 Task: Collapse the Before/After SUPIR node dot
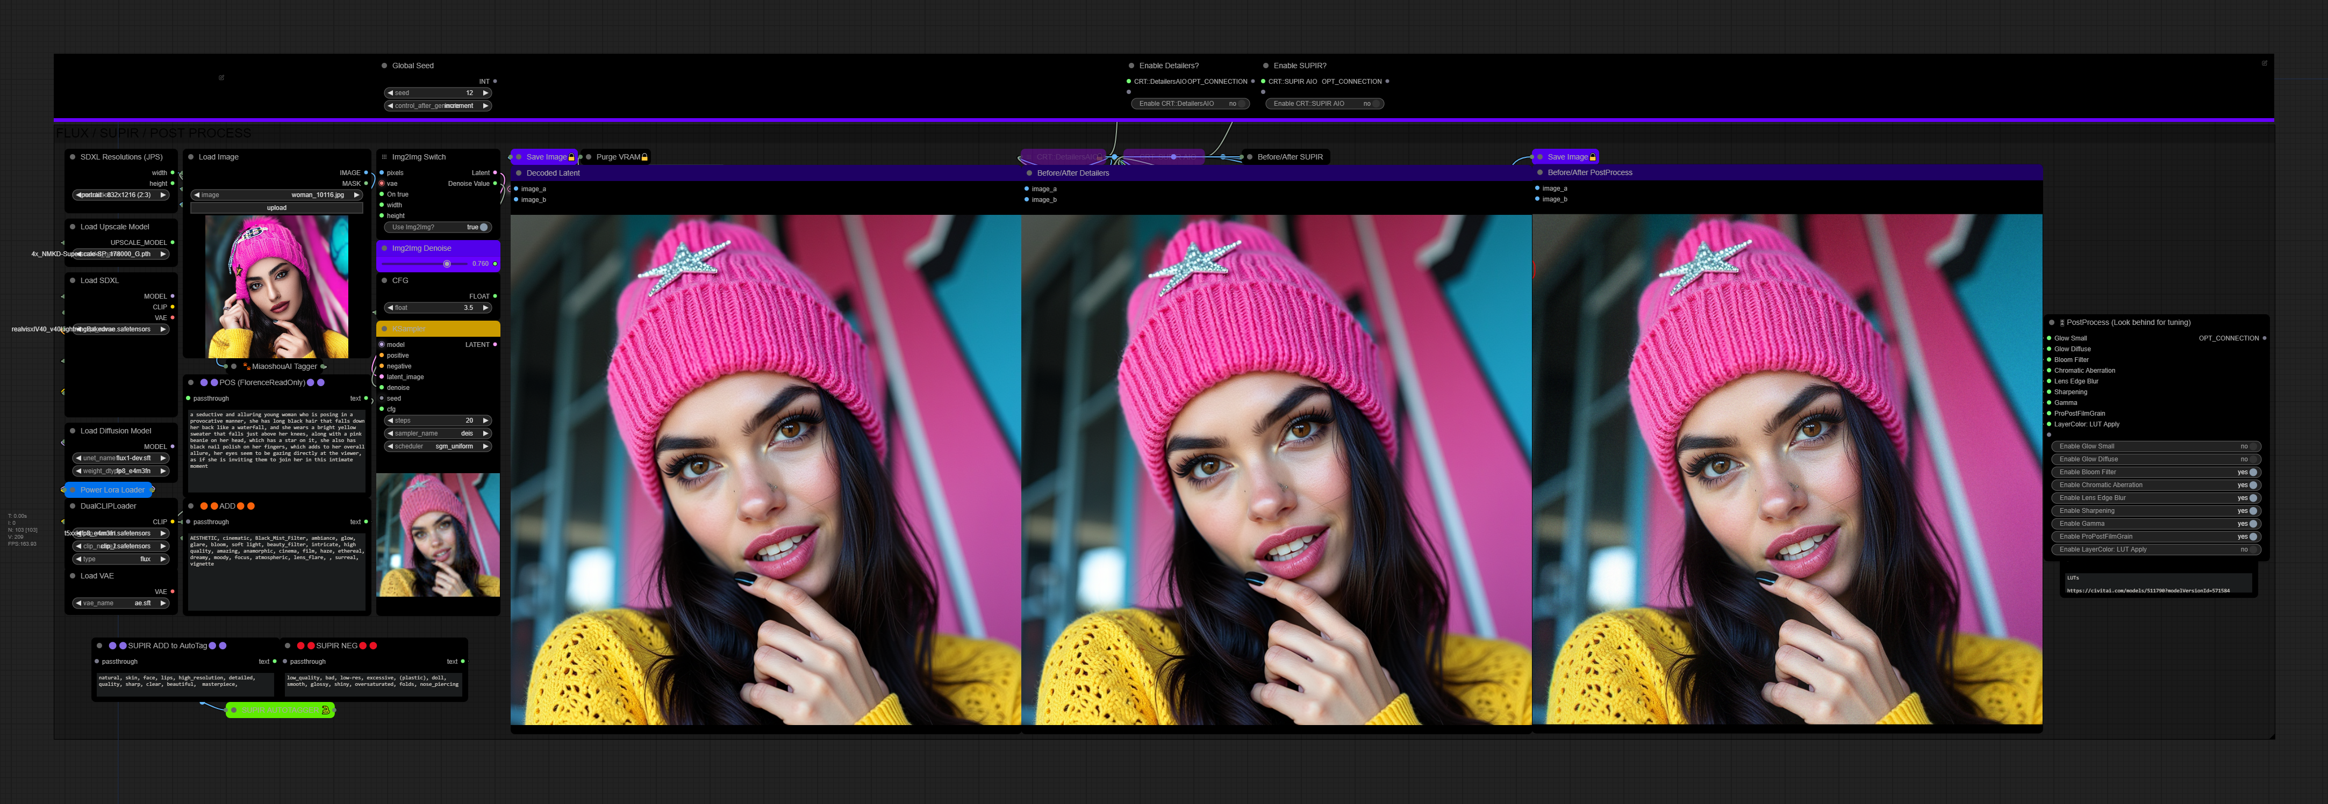coord(1250,157)
